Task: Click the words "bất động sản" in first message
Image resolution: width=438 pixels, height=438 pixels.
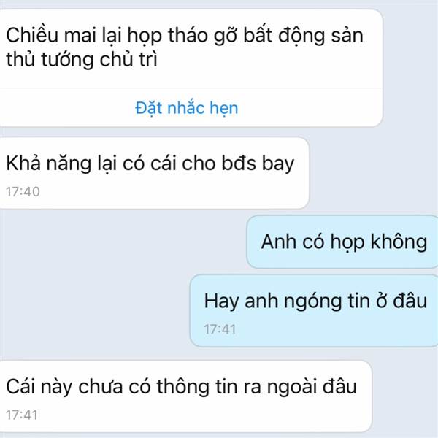Action: pyautogui.click(x=304, y=36)
